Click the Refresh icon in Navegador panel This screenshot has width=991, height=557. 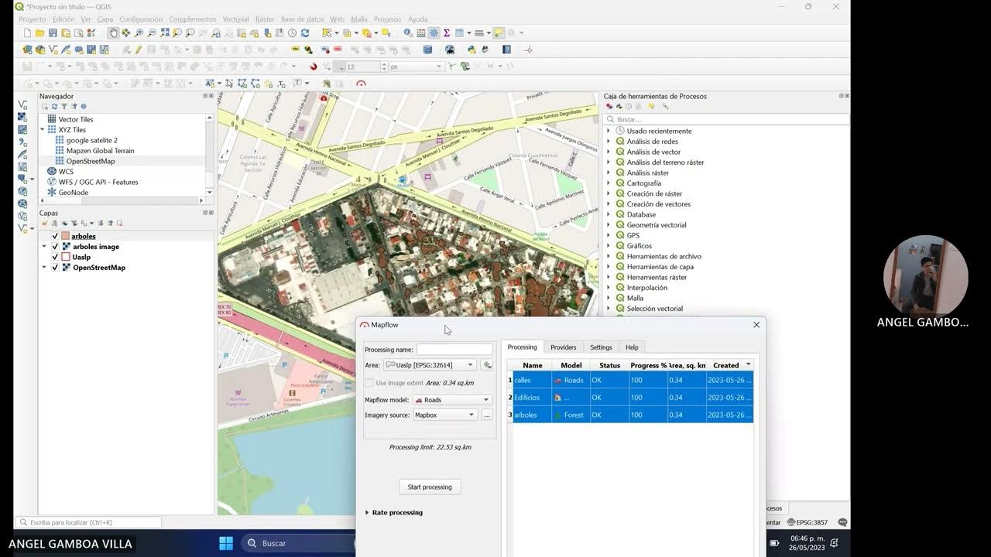pyautogui.click(x=54, y=107)
